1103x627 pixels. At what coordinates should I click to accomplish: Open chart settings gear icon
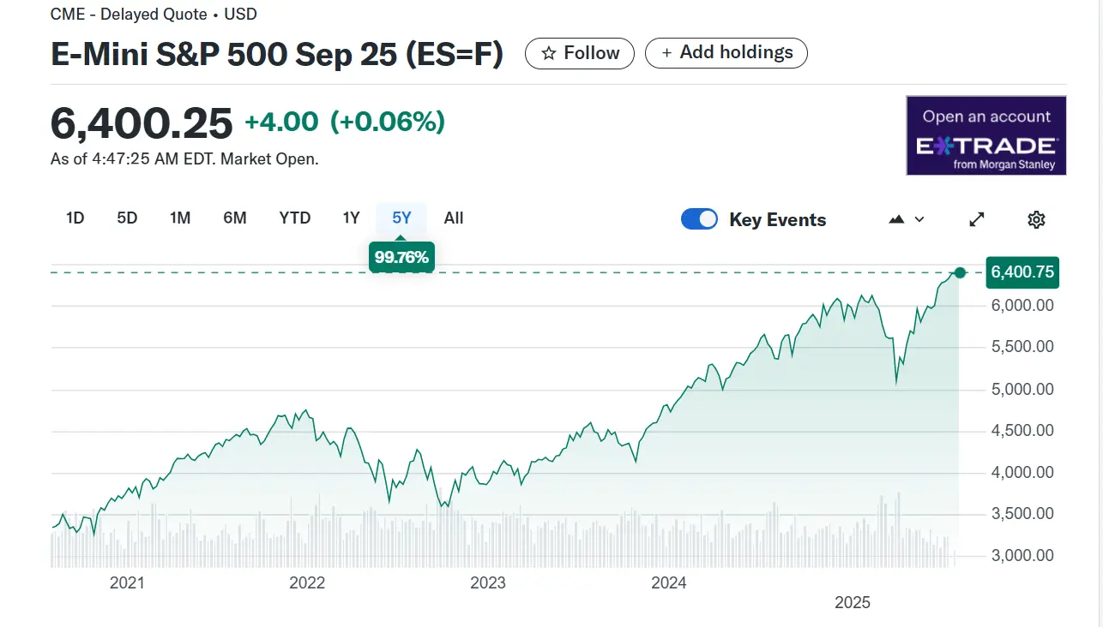coord(1036,219)
